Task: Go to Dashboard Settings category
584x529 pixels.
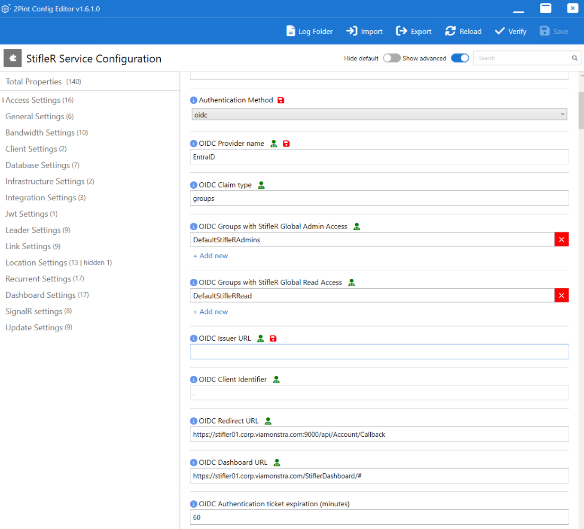Action: [x=41, y=295]
